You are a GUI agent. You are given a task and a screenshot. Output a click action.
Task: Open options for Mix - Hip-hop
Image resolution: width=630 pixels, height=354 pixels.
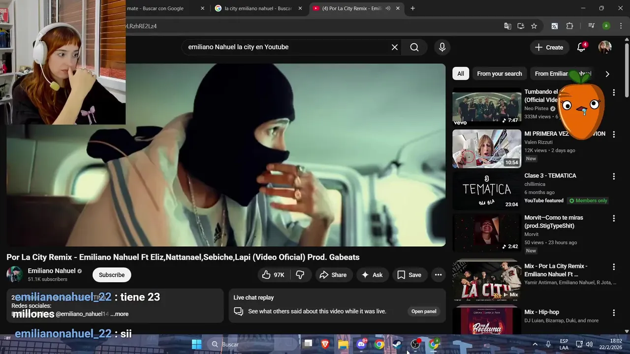pyautogui.click(x=614, y=313)
